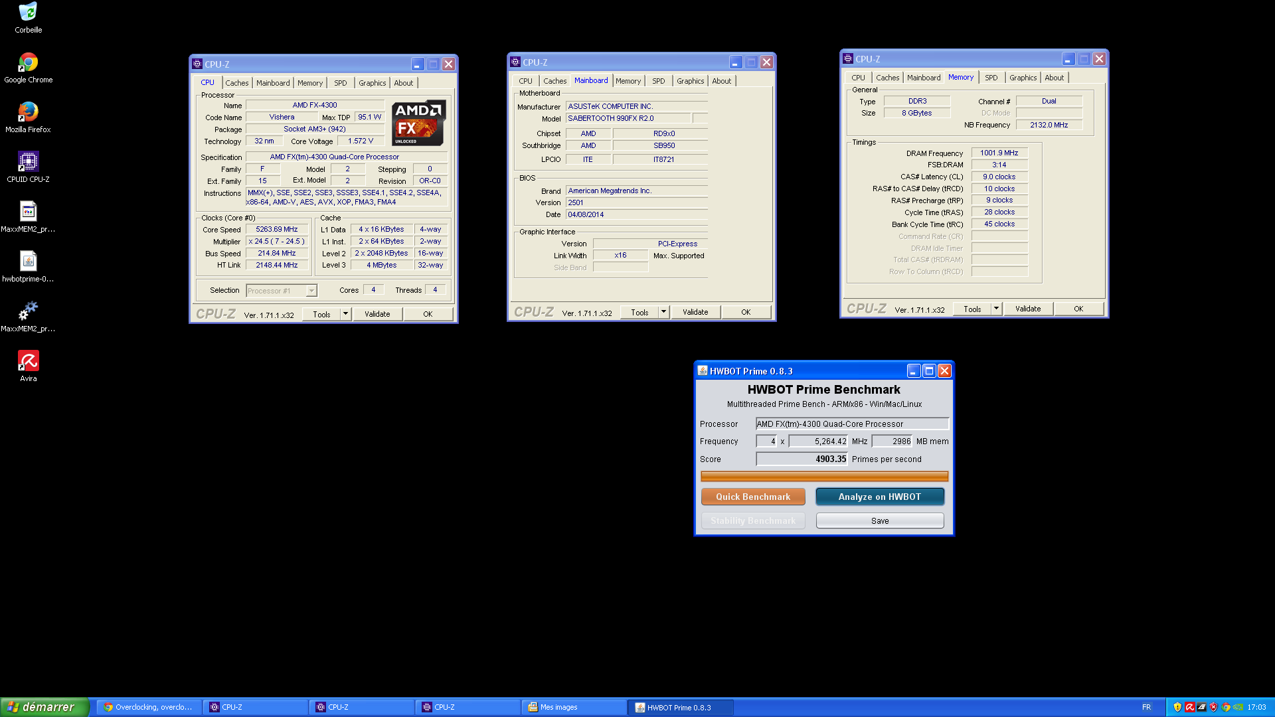
Task: Click Score field showing 4903.35
Action: (x=802, y=459)
